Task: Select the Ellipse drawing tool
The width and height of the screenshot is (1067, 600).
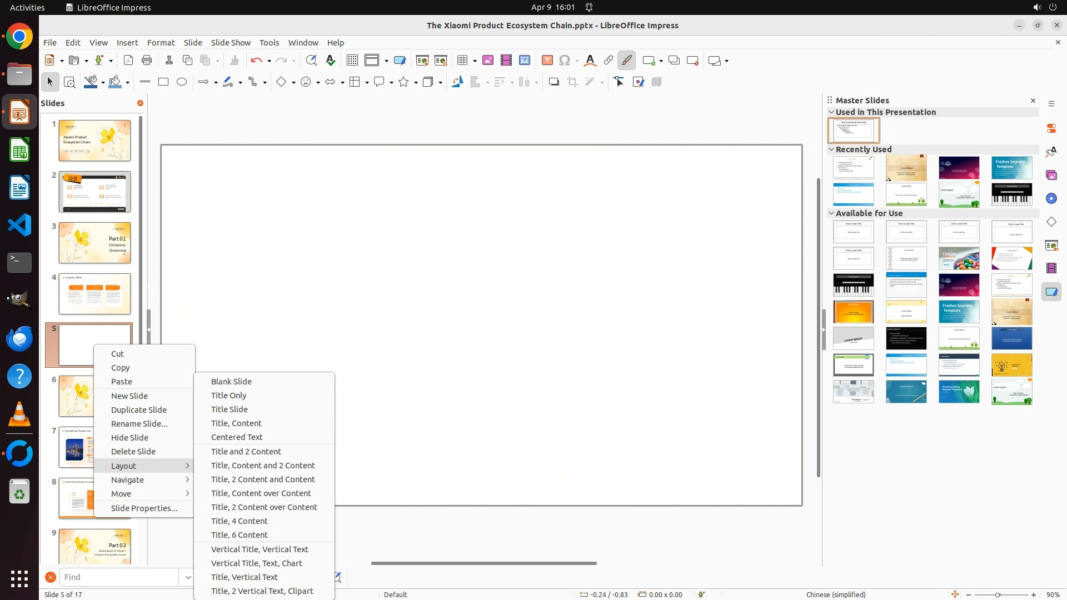Action: click(182, 82)
